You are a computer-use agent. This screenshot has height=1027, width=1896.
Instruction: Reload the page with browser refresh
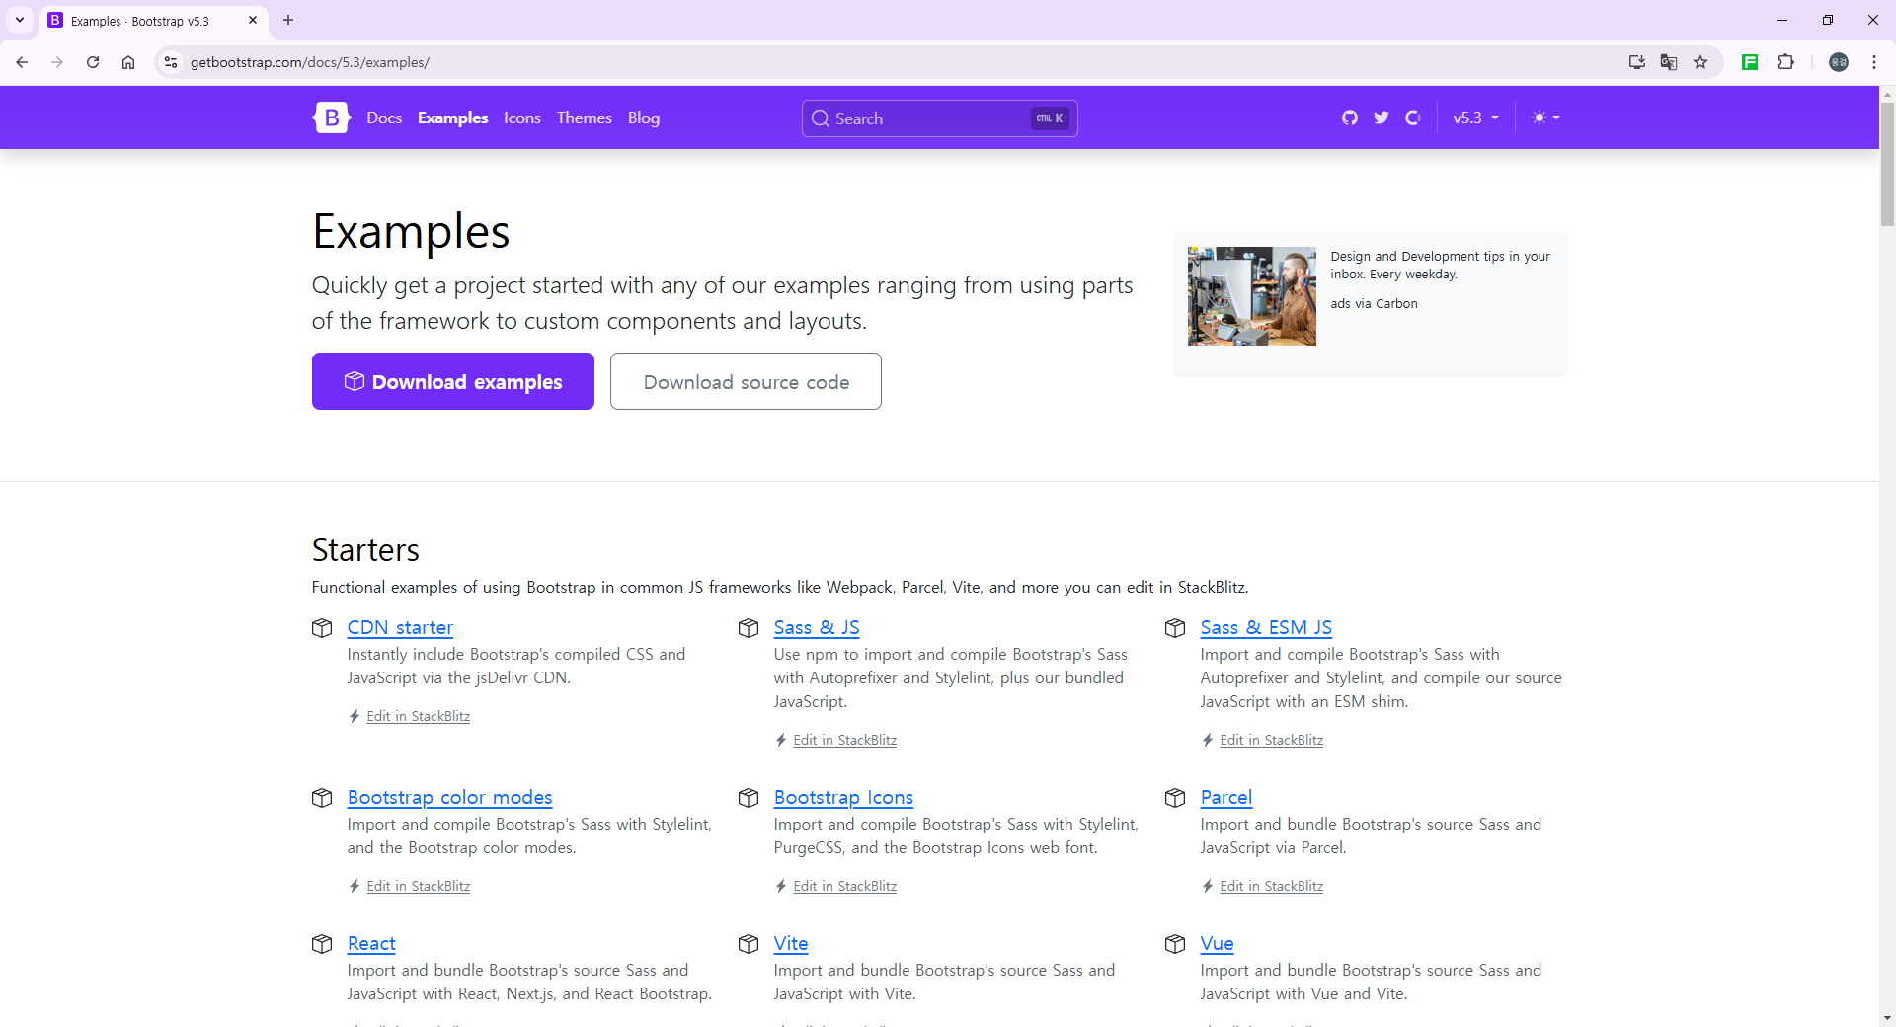click(93, 62)
